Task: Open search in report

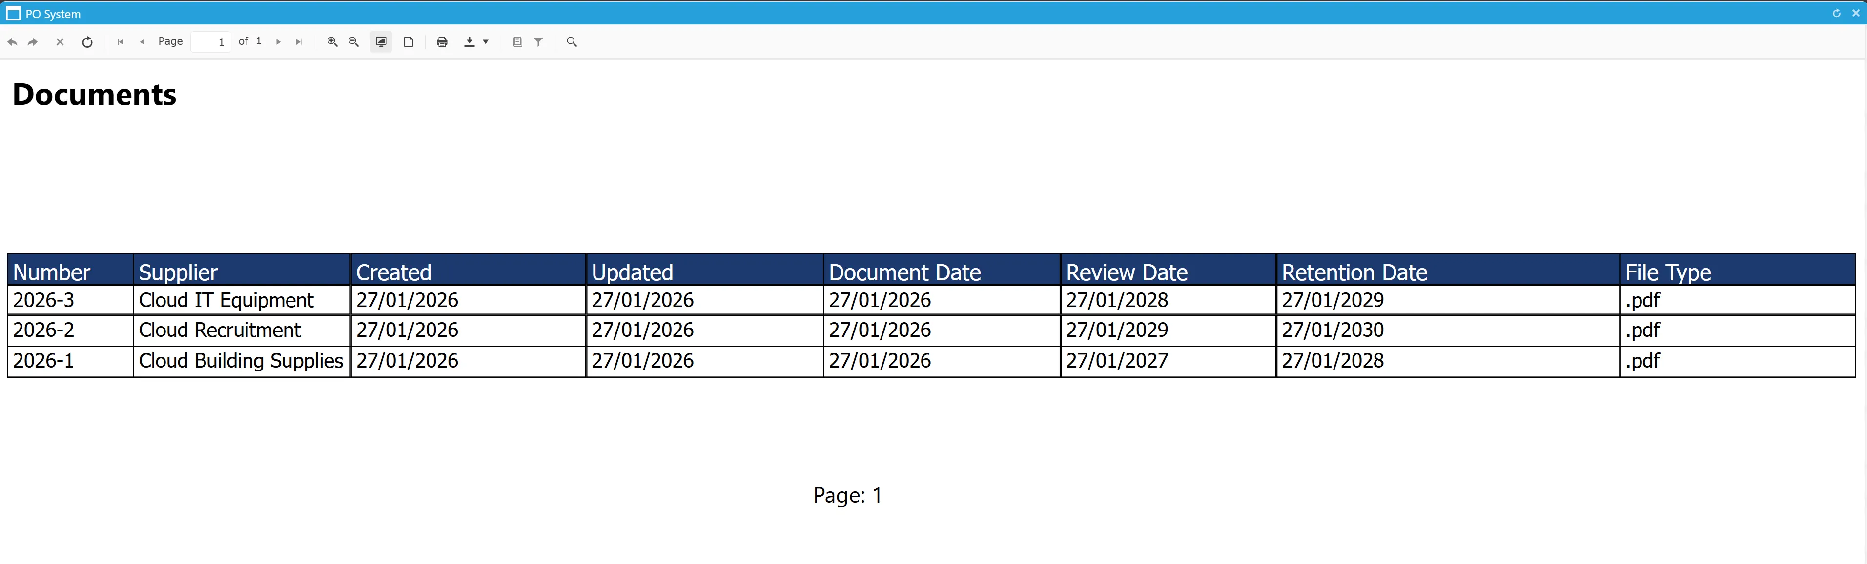Action: 572,42
